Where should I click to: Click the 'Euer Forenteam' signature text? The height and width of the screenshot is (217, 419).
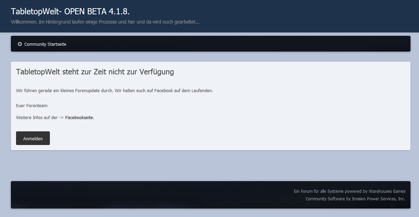32,106
